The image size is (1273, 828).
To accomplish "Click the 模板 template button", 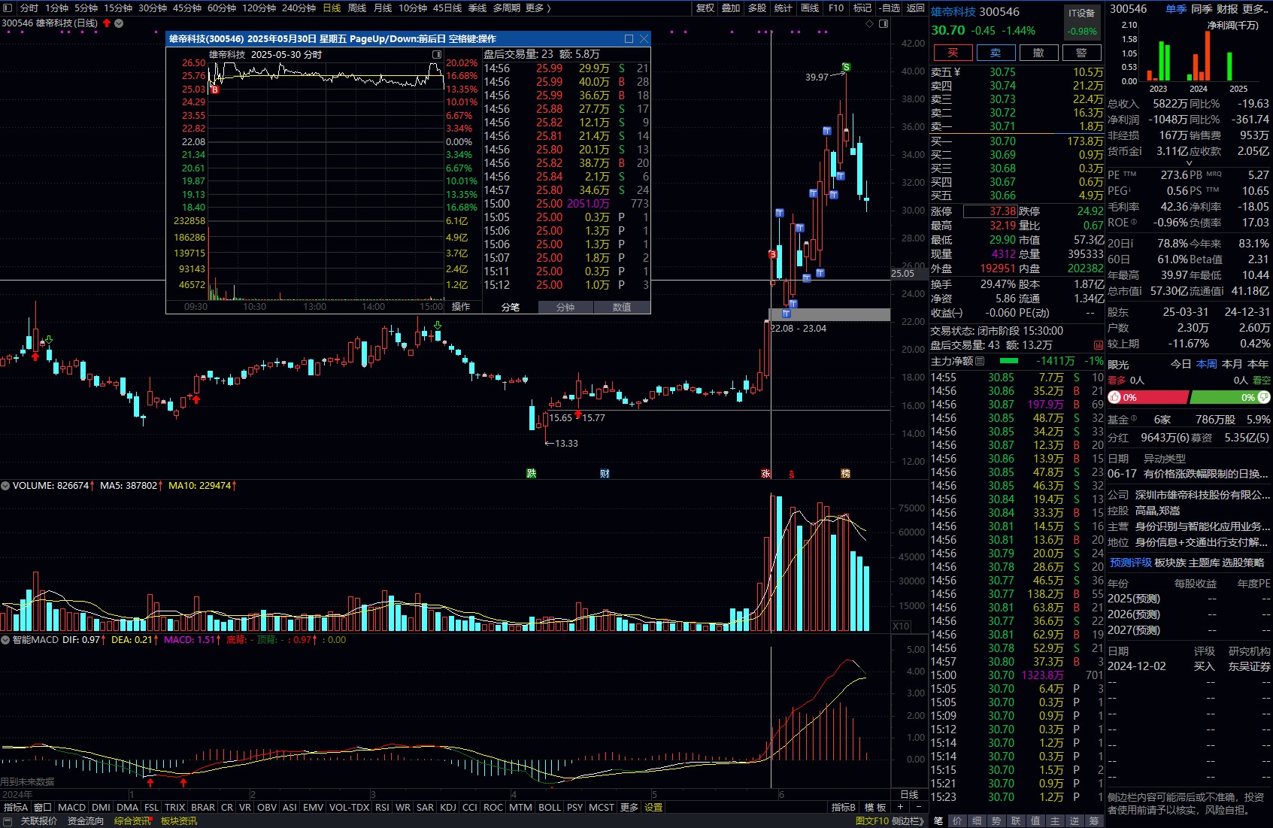I will [x=875, y=807].
